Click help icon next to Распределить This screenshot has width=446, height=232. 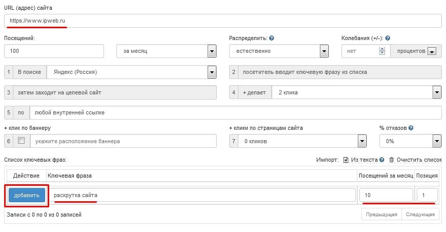272,38
